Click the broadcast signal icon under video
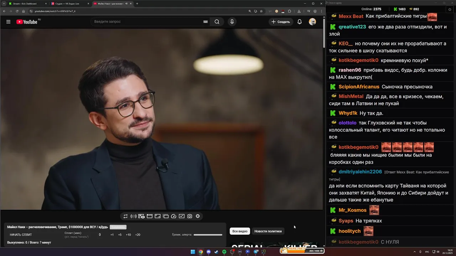Image resolution: width=456 pixels, height=256 pixels. (134, 216)
